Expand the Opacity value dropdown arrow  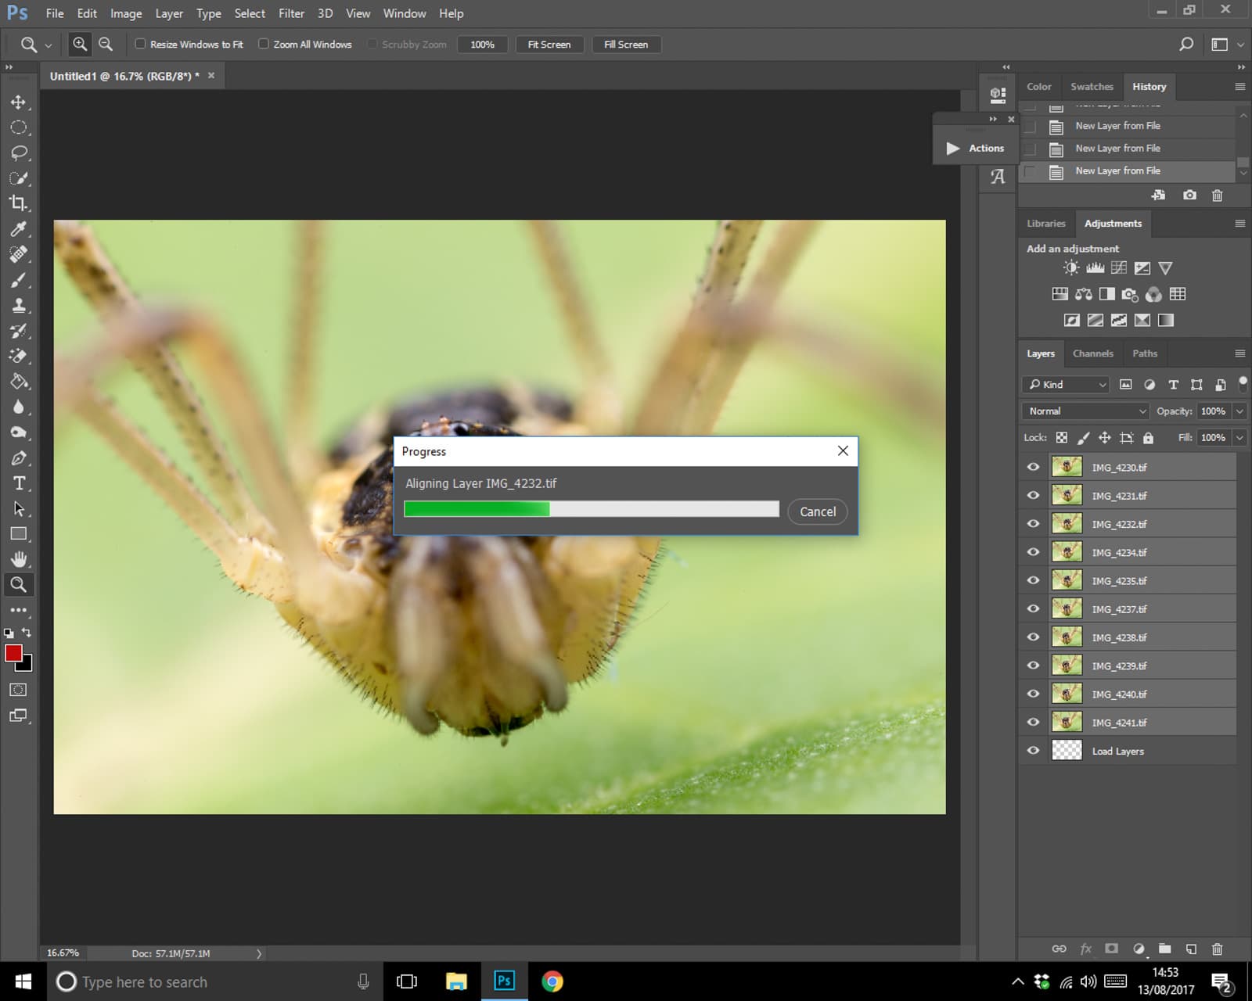[1239, 411]
